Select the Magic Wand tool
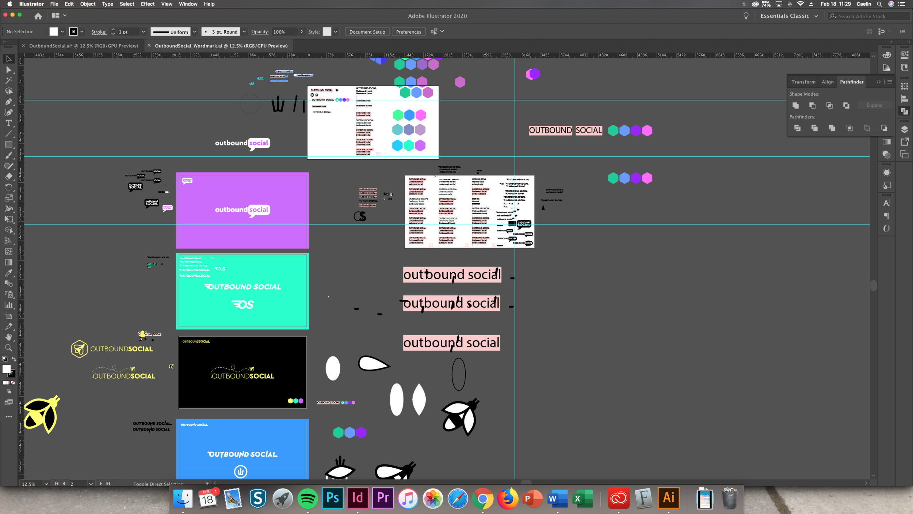The width and height of the screenshot is (913, 514). (8, 80)
